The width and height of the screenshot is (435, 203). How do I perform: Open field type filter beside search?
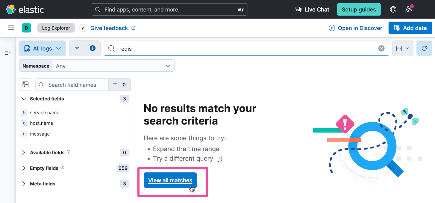(119, 85)
